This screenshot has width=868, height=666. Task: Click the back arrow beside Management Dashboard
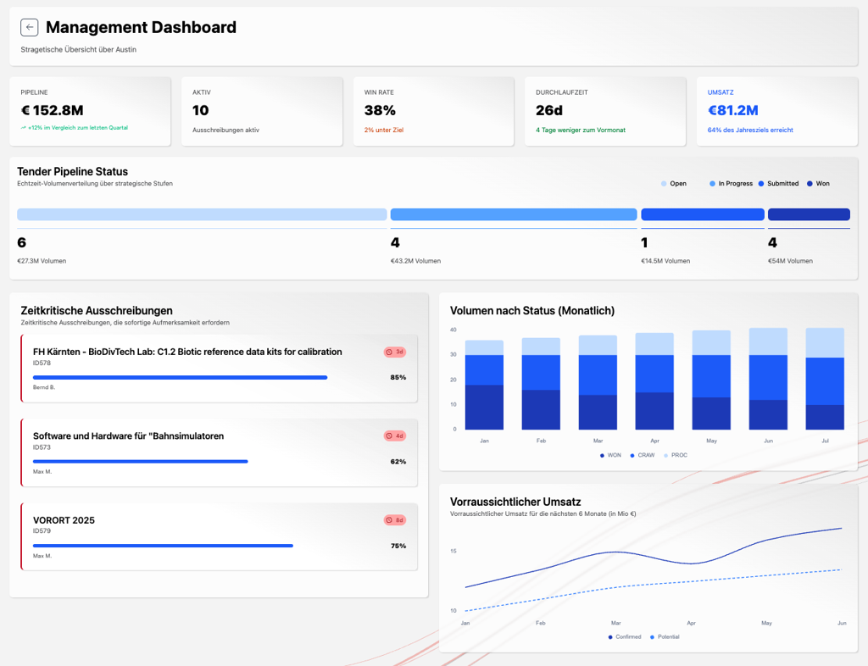coord(30,27)
